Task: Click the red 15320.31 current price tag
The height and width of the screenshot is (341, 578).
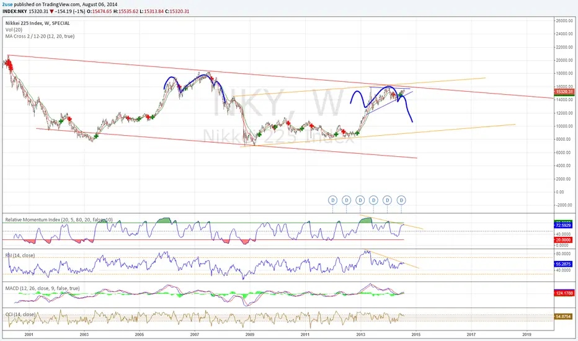Action: 564,92
